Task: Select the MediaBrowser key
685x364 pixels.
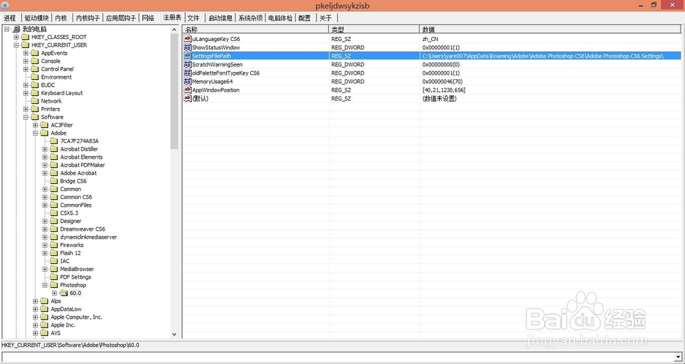Action: [x=77, y=269]
